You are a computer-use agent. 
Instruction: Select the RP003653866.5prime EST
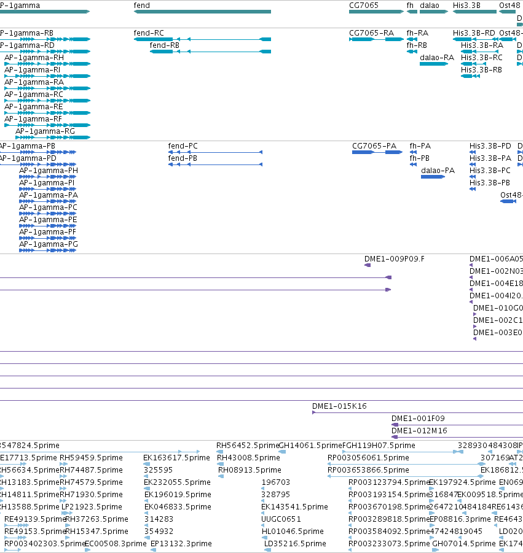406,476
